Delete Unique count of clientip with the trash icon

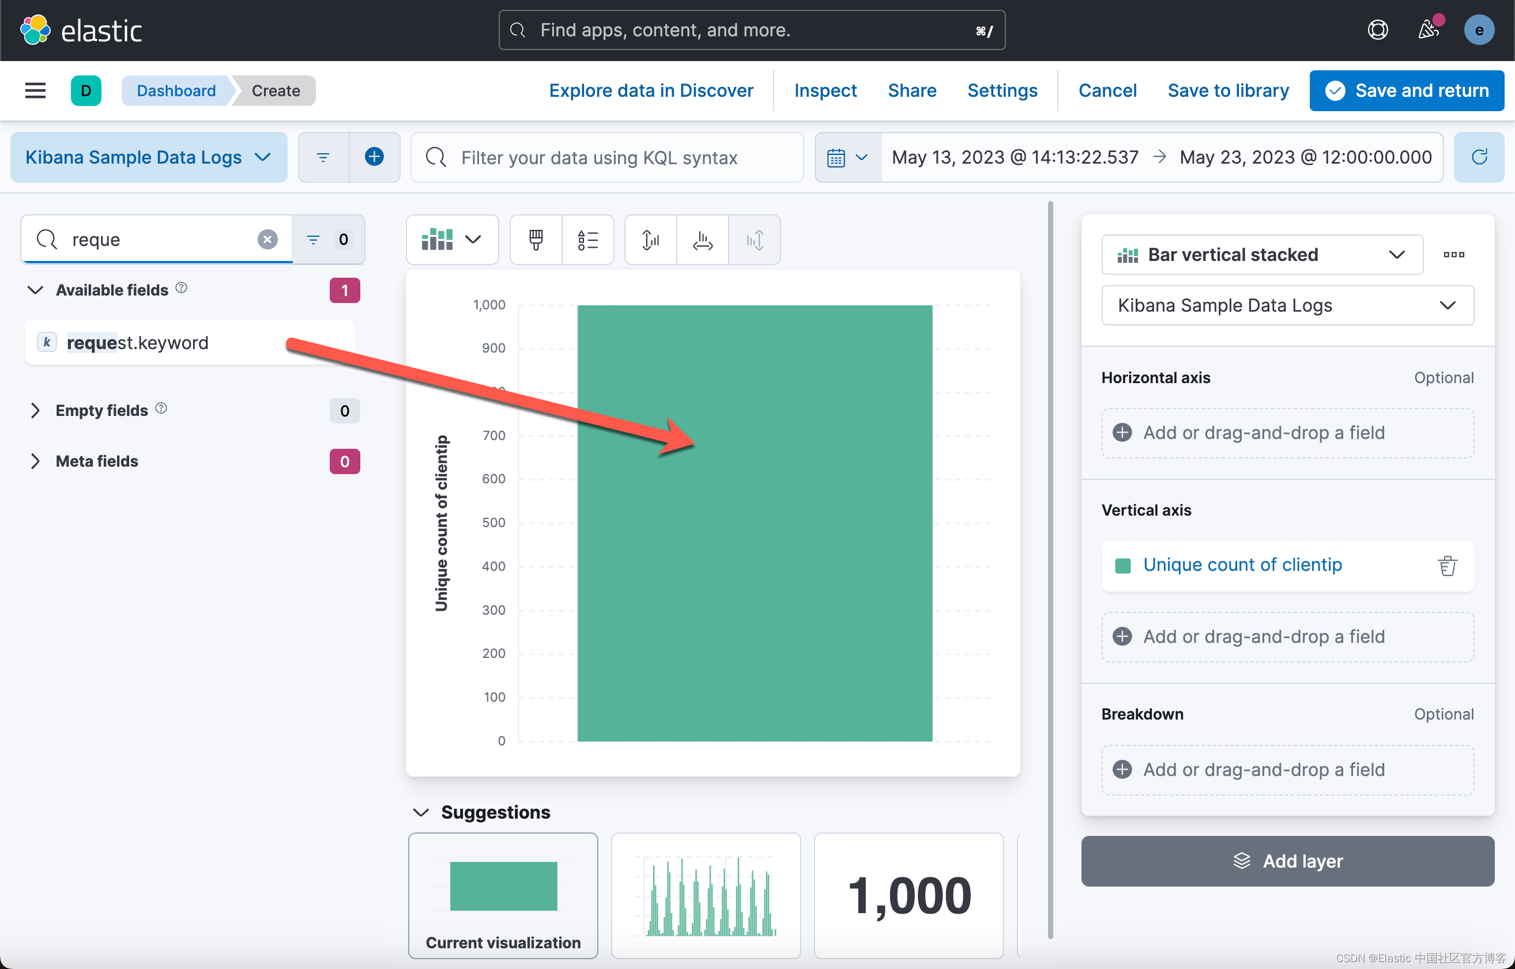1448,566
